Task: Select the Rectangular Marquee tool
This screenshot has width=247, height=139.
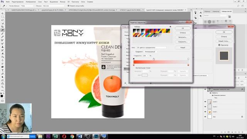Action: coord(2,17)
